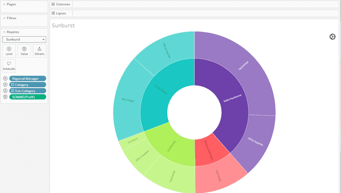Collapse the Pages shelf chevron
This screenshot has height=193, width=341.
pyautogui.click(x=4, y=4)
